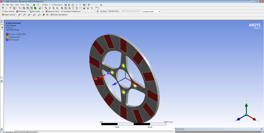Select the Box Zoom tool
Image resolution: width=264 pixels, height=133 pixels.
click(57, 8)
